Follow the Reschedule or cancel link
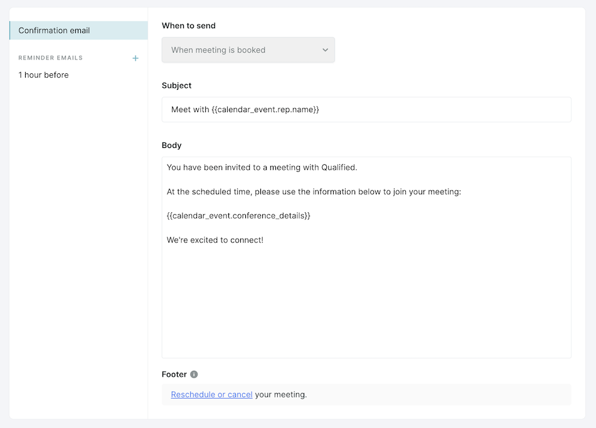The width and height of the screenshot is (596, 428). click(211, 395)
